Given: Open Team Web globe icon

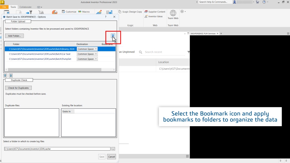Looking at the screenshot, I should pyautogui.click(x=173, y=13).
